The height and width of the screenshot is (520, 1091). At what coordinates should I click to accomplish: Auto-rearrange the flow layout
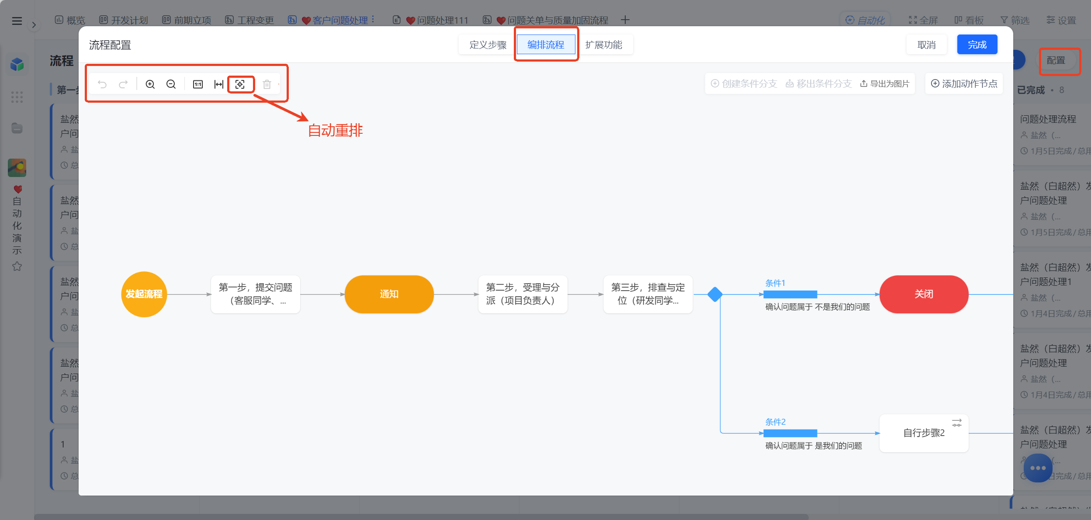[x=240, y=84]
